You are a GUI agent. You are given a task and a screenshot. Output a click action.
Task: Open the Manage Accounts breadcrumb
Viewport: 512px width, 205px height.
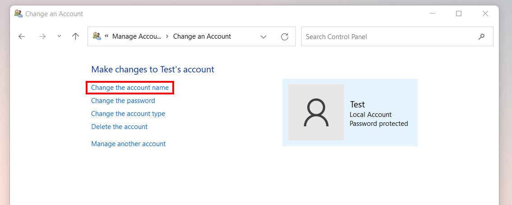137,36
